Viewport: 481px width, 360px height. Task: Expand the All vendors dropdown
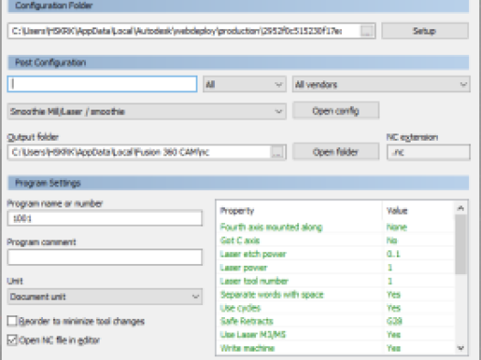(x=381, y=84)
